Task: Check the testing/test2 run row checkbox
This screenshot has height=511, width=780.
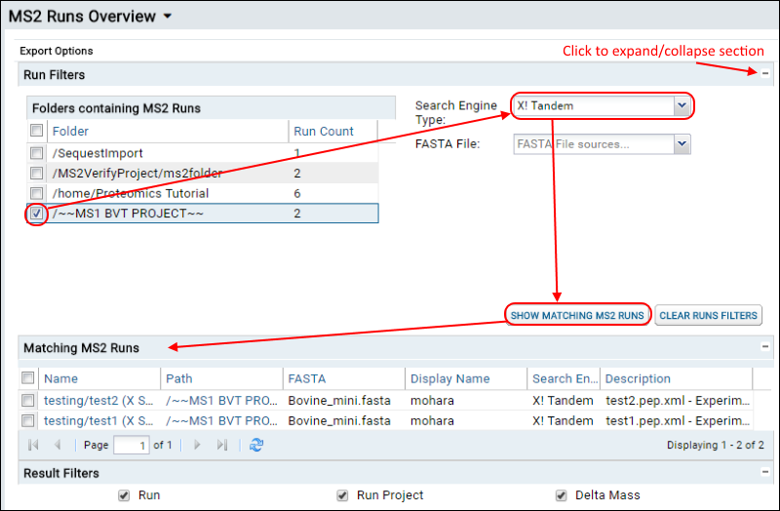Action: point(28,400)
